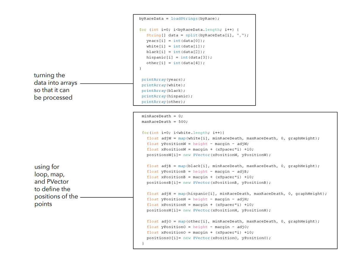Click the "using for loop, map, and PVector" annotation
This screenshot has height=263, width=353.
[56, 185]
